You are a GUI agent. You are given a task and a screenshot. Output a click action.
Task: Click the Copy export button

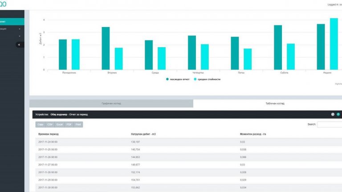pos(41,124)
